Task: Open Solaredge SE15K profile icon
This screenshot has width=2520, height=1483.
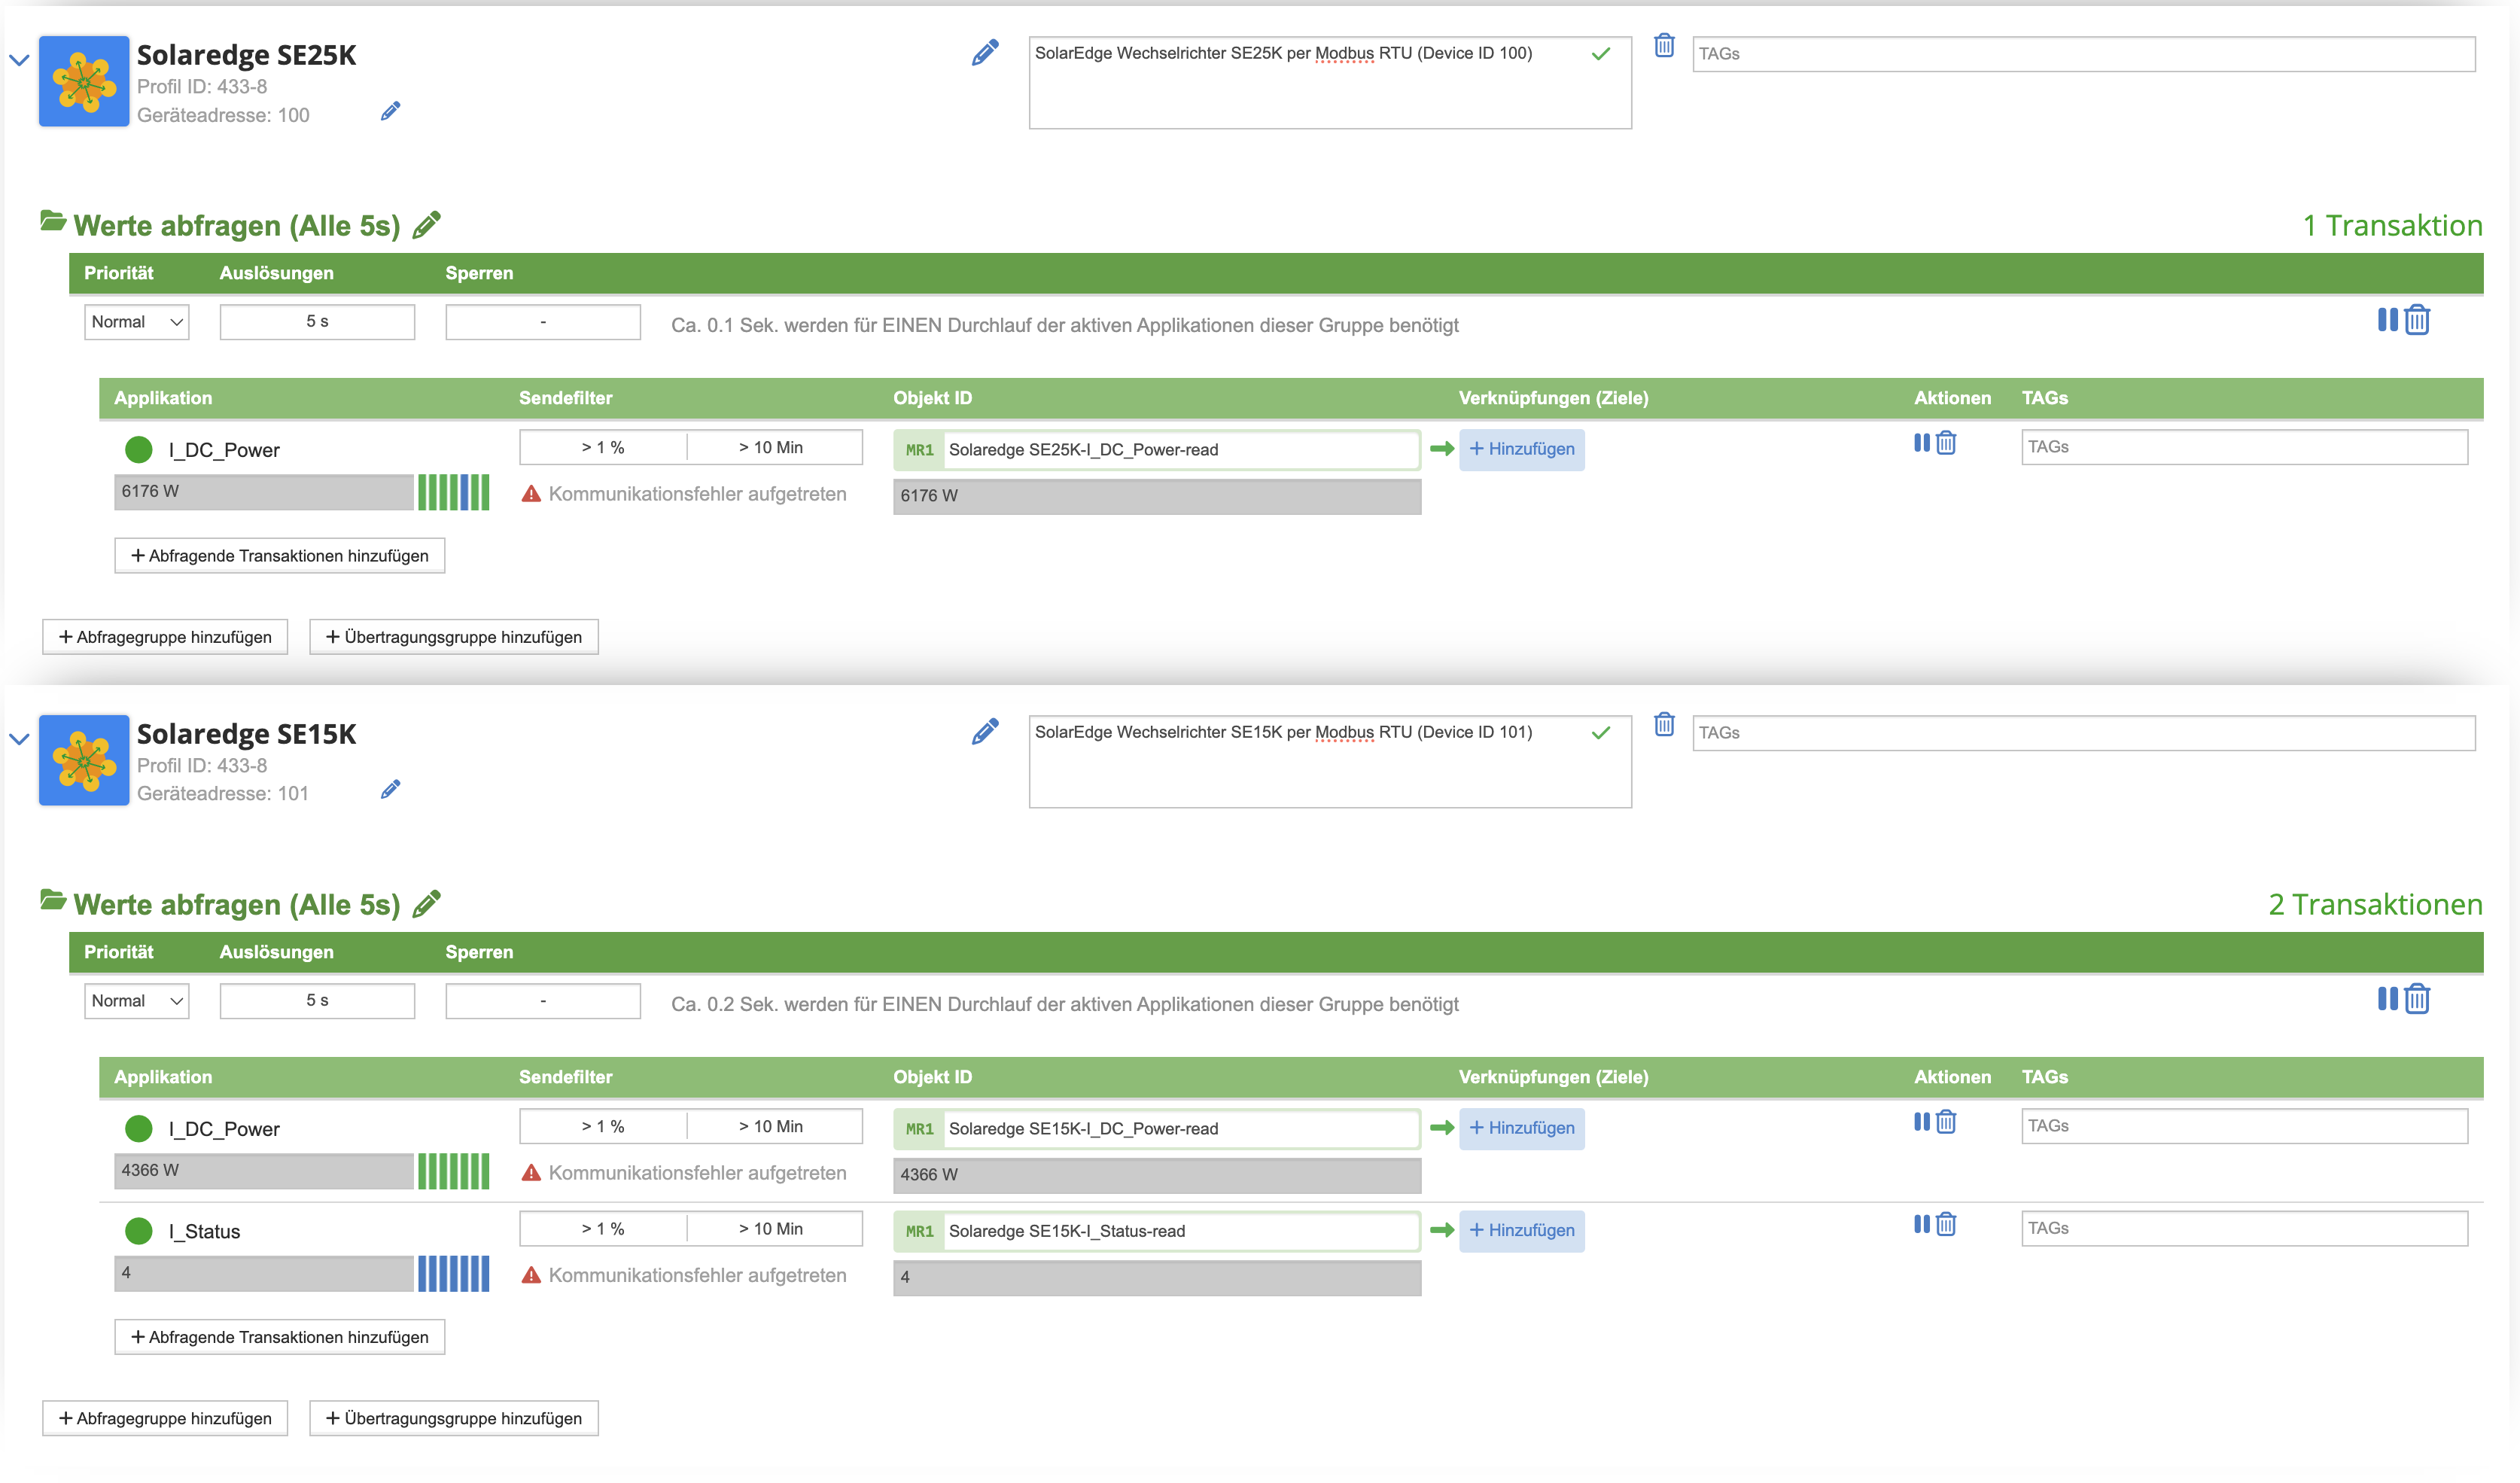Action: (x=84, y=760)
